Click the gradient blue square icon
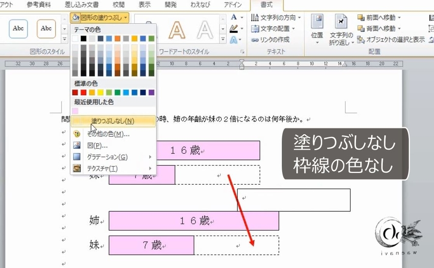 77,157
